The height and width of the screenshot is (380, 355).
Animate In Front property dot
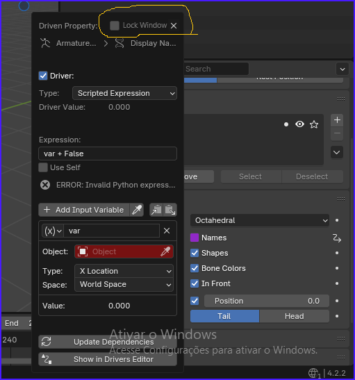pos(337,283)
